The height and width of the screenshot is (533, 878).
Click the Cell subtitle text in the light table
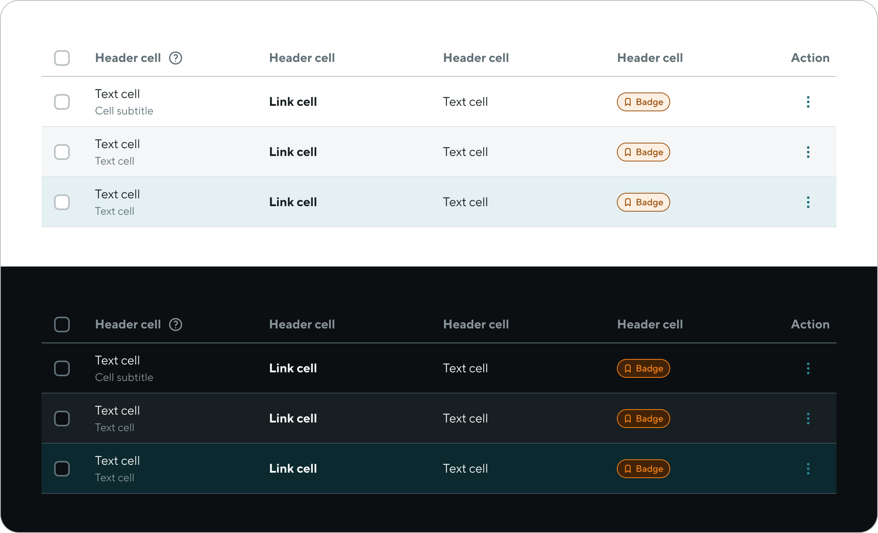pos(124,111)
